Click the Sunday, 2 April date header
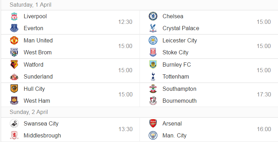278x142 pixels. pos(29,112)
